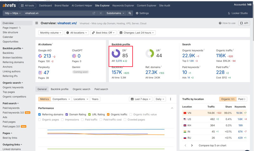Click the vinahost.vn/ overview link
Viewport: 254px width, 151px height.
[67, 23]
